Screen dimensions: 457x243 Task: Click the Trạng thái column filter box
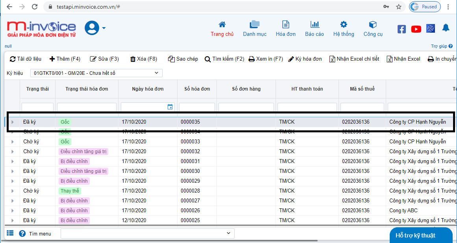[37, 107]
